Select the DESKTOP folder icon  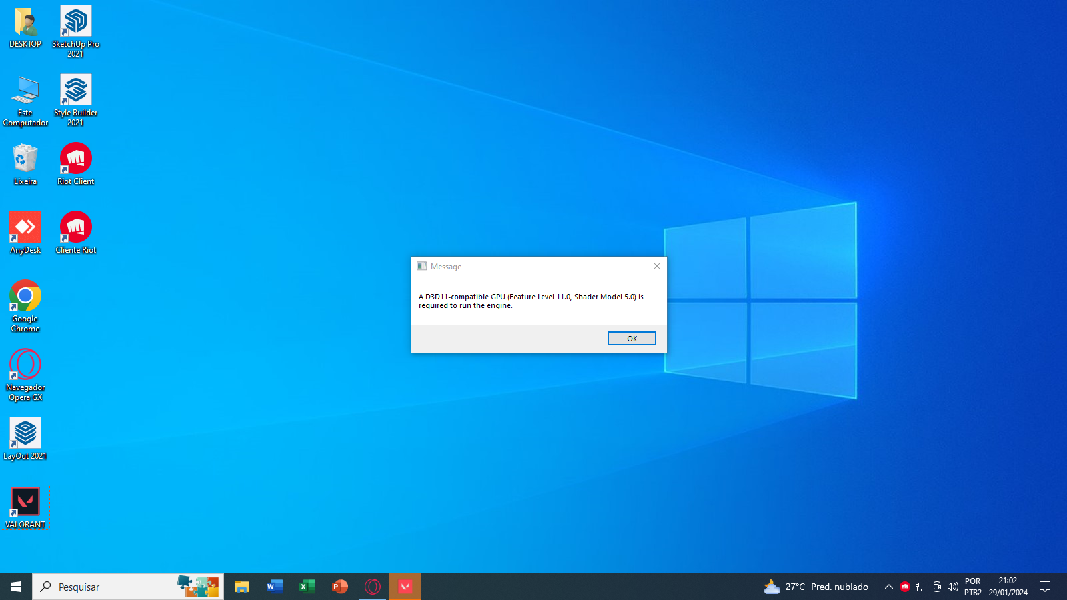click(25, 28)
